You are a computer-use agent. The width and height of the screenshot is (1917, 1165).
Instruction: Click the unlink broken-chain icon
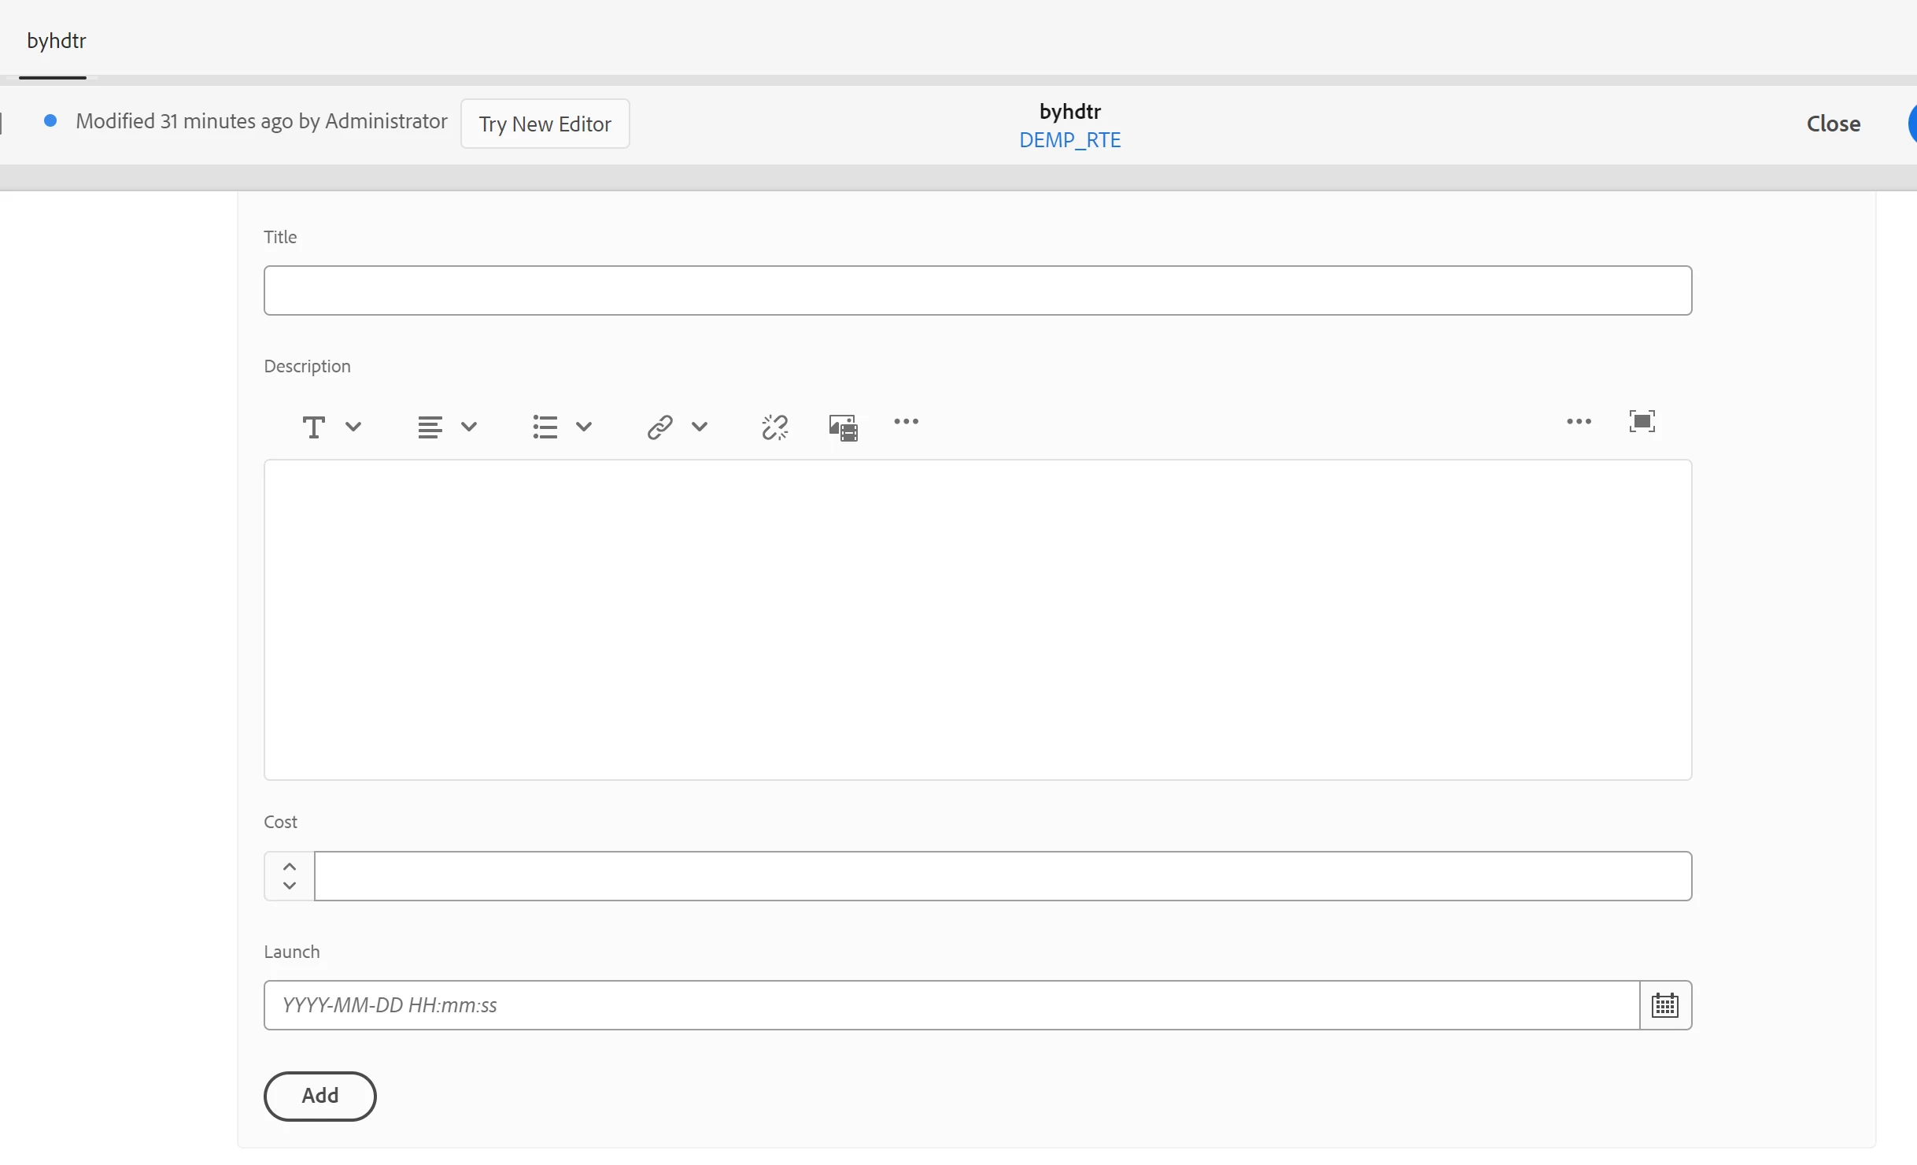coord(775,427)
